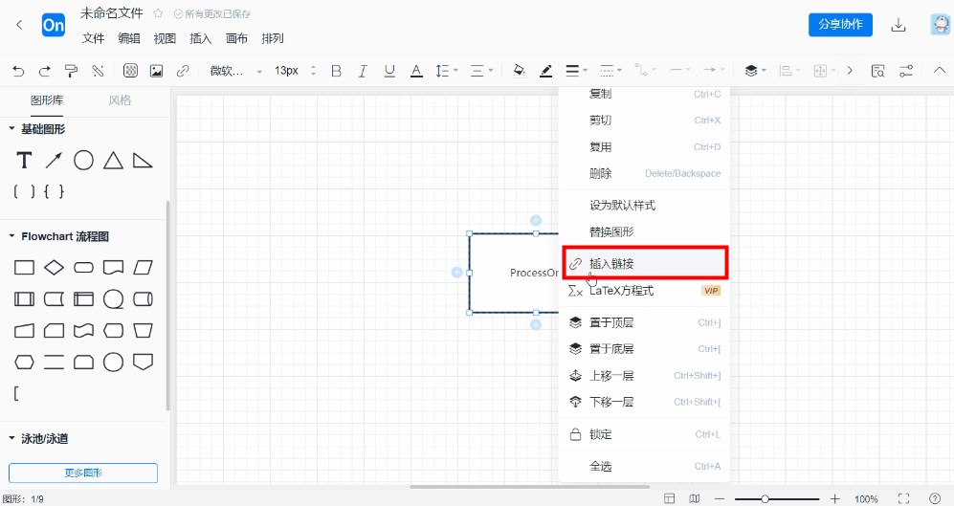Toggle bold text formatting

pos(336,71)
